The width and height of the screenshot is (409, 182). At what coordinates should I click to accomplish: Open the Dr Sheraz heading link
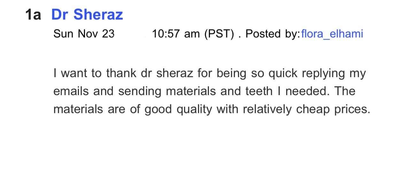(x=87, y=15)
